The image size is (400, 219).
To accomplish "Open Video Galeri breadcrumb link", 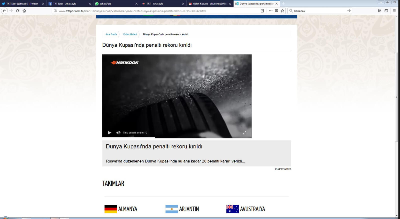I will [130, 34].
